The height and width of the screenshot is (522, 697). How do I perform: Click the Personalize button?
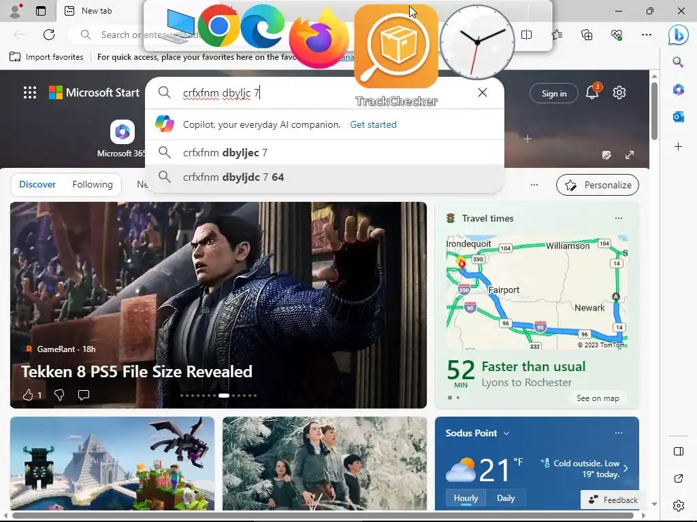point(598,185)
